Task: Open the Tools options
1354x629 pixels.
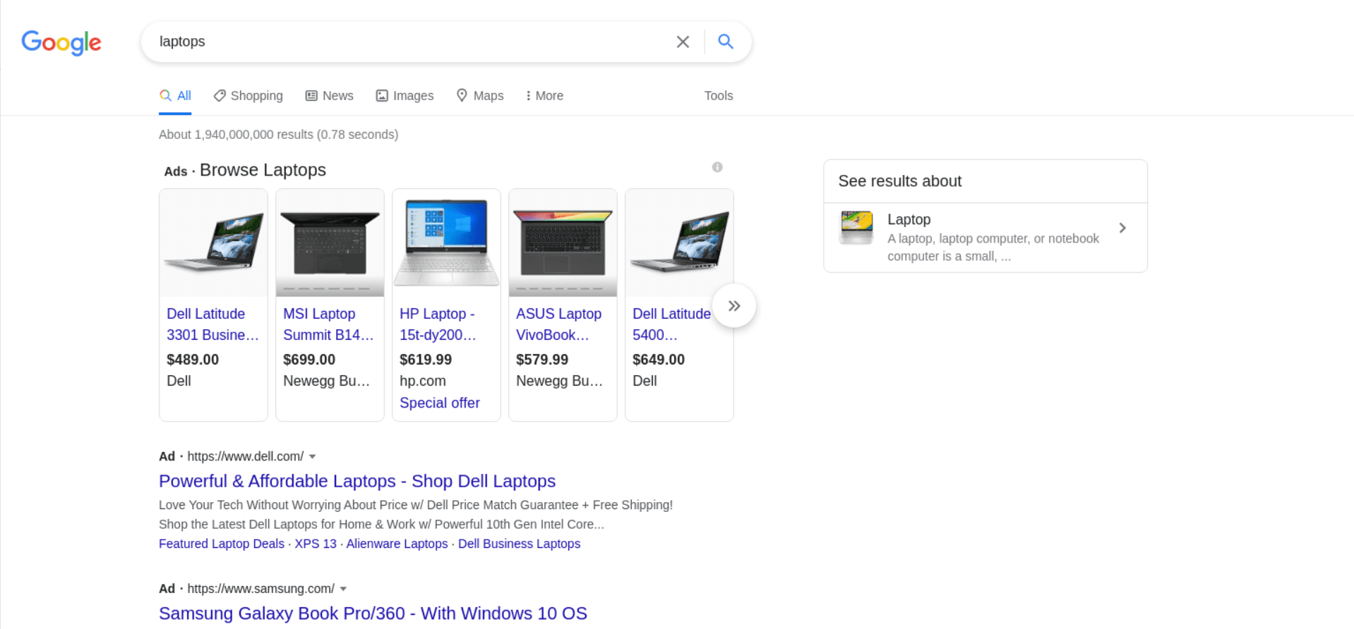Action: (719, 96)
